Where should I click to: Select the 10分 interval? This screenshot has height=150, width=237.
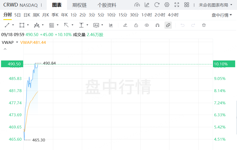pos(111,15)
